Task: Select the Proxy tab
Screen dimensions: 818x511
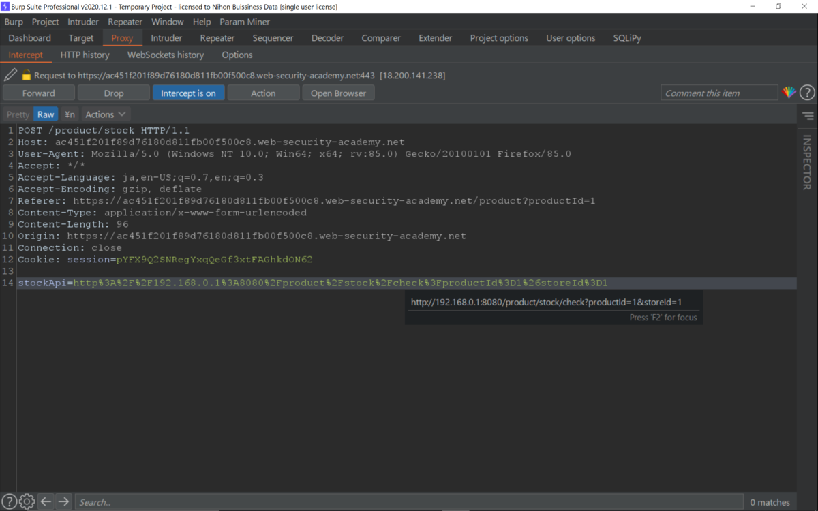Action: tap(122, 38)
